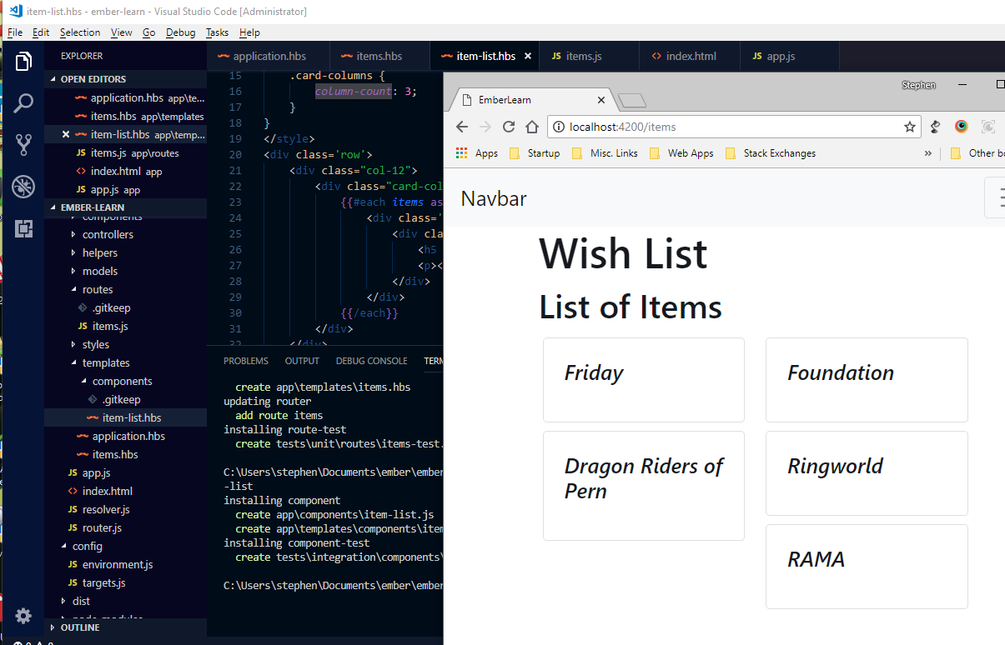Viewport: 1005px width, 645px height.
Task: Expand the models folder
Action: click(99, 271)
